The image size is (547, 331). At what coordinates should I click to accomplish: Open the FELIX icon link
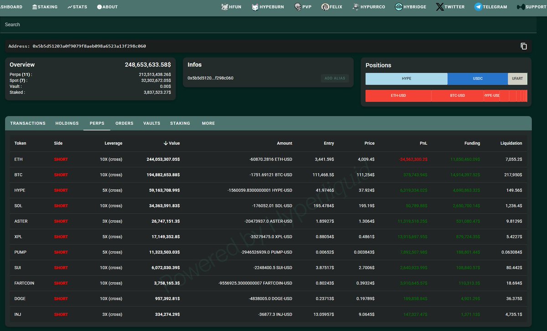325,7
